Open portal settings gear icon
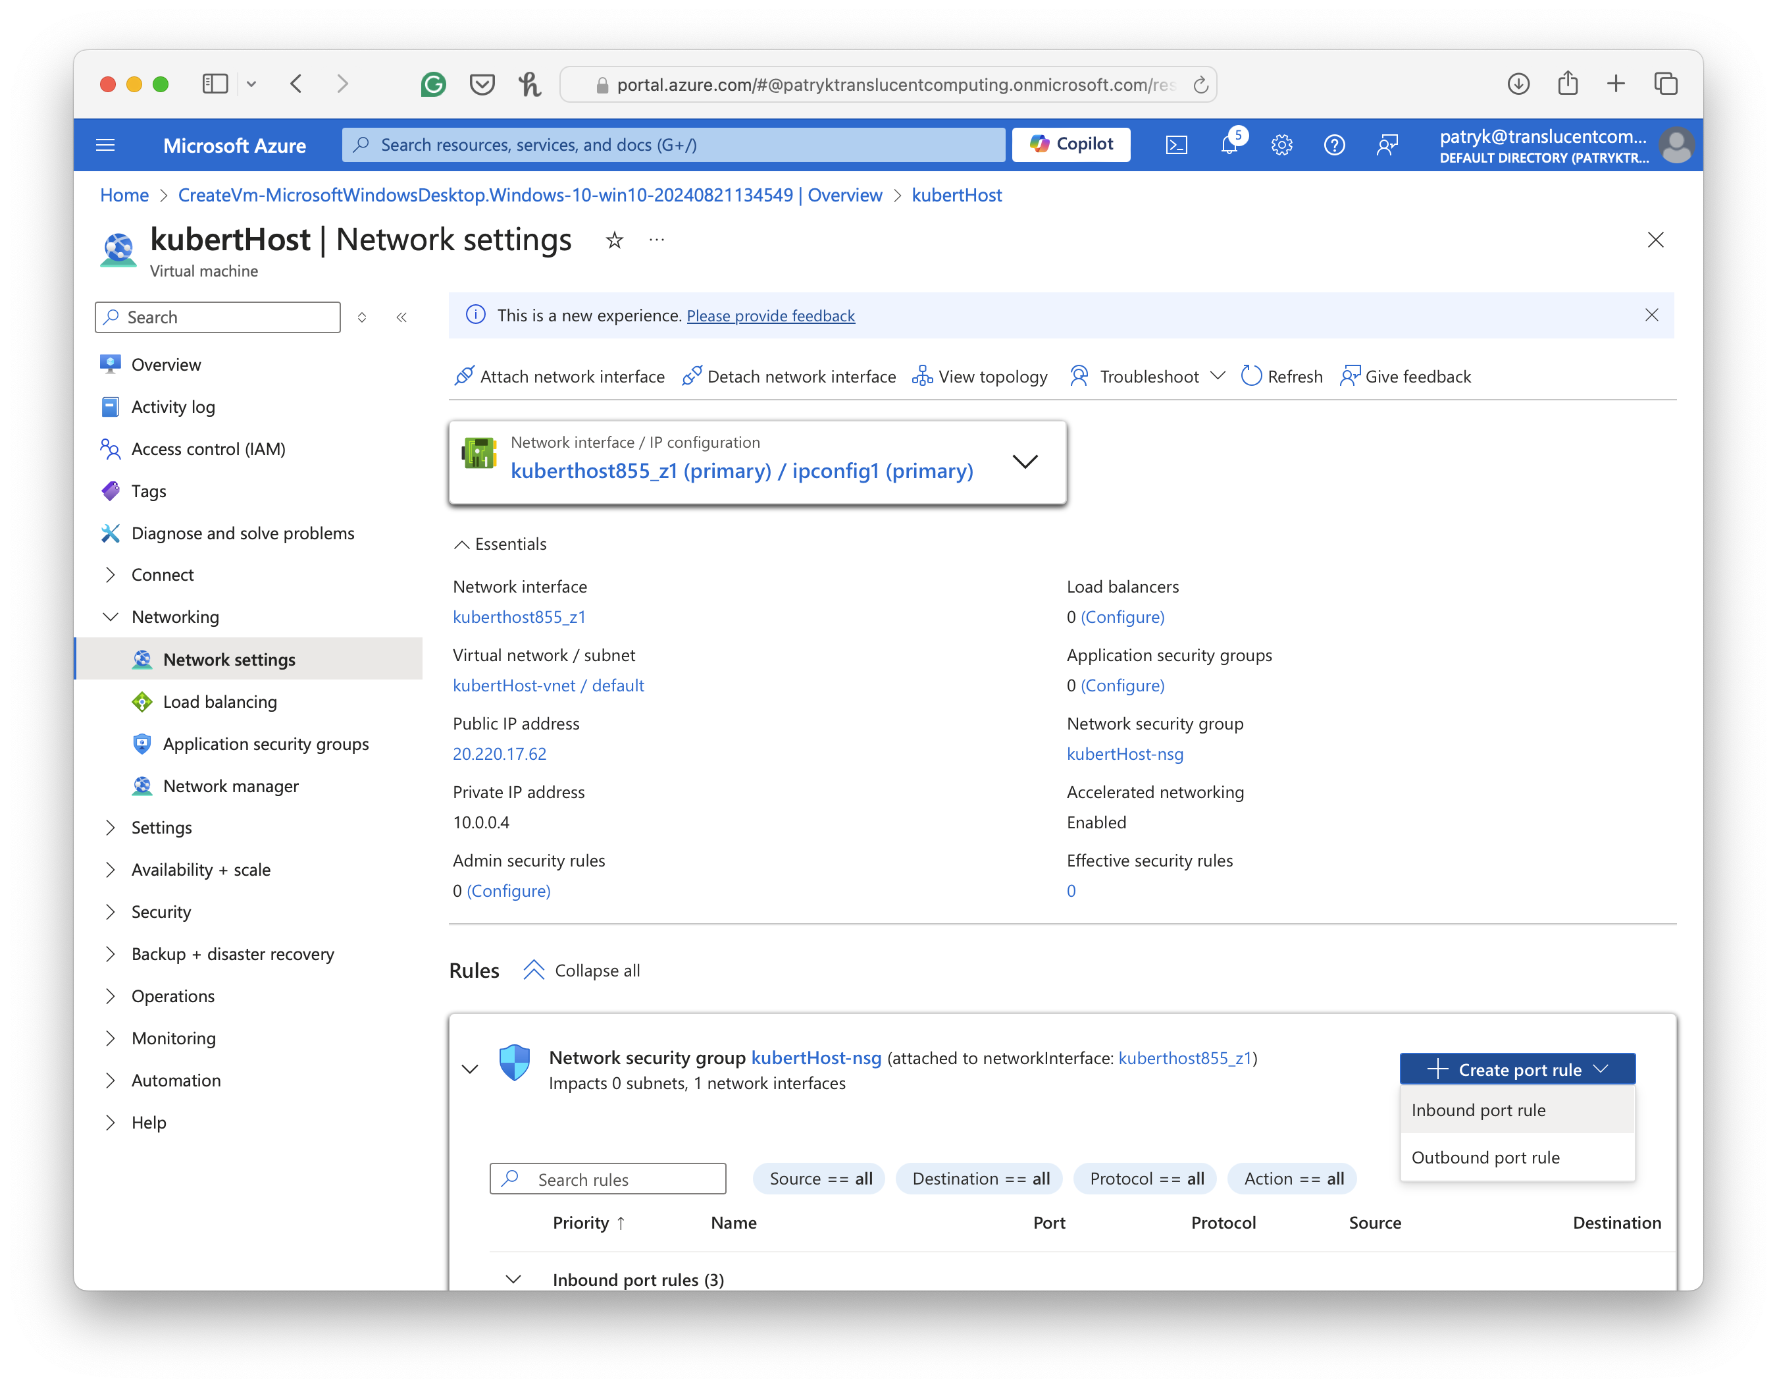Screen dimensions: 1777x1388 [1281, 145]
